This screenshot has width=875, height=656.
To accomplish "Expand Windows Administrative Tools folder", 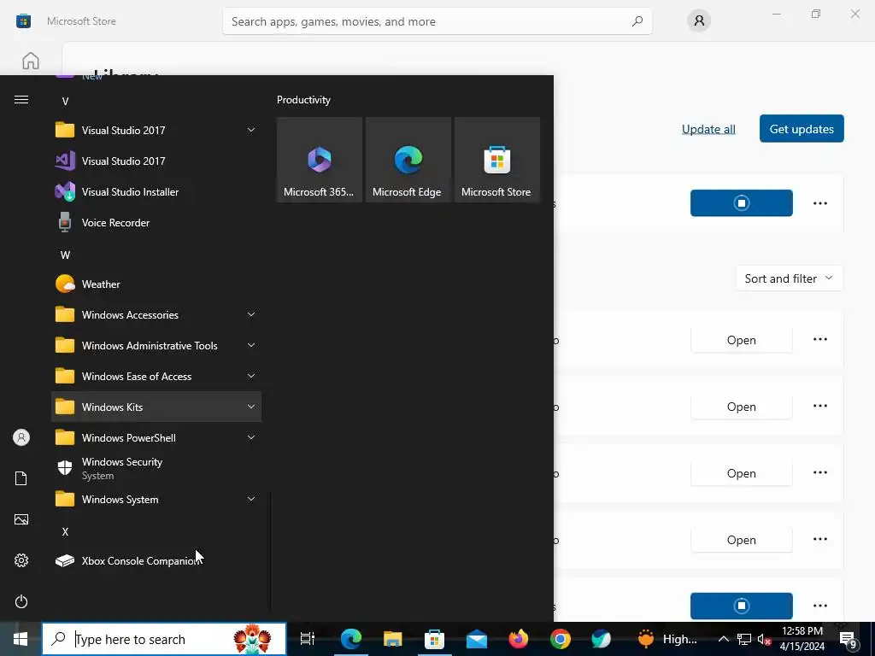I will point(156,345).
